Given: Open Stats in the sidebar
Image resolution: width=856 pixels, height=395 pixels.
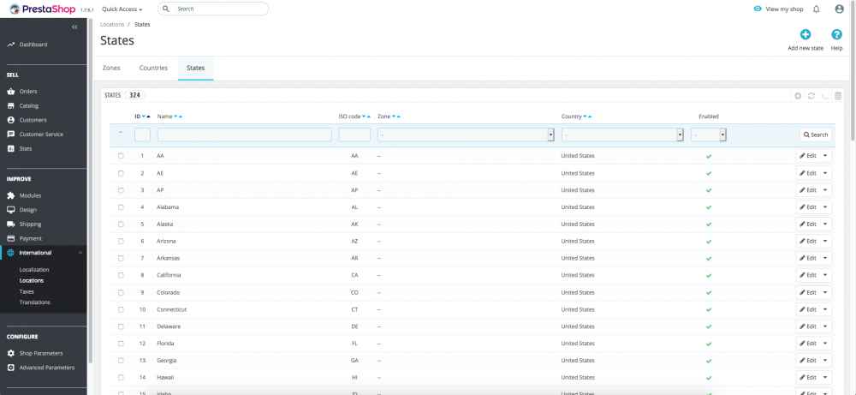Looking at the screenshot, I should [x=25, y=148].
